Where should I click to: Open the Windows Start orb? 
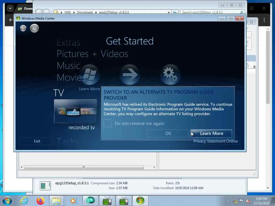(x=7, y=201)
